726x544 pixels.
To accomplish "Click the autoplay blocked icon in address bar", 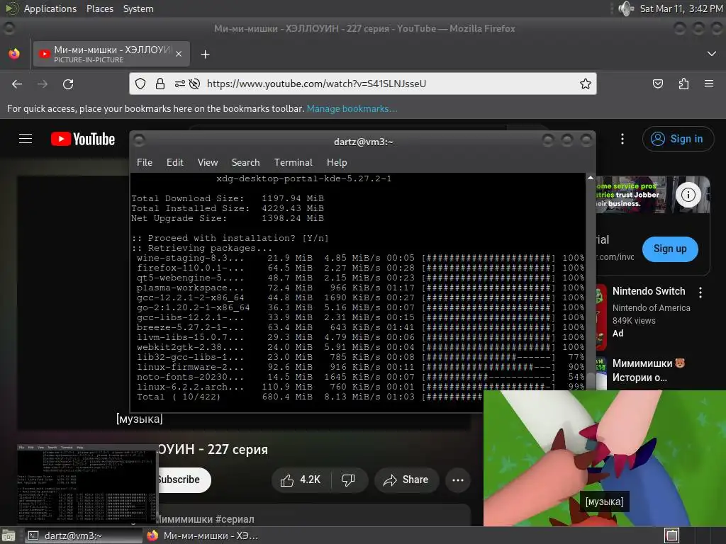I will [194, 84].
